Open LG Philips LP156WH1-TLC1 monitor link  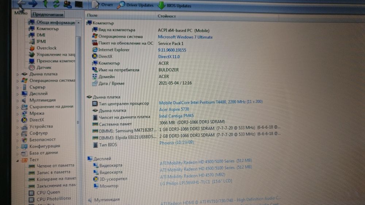pos(196,182)
